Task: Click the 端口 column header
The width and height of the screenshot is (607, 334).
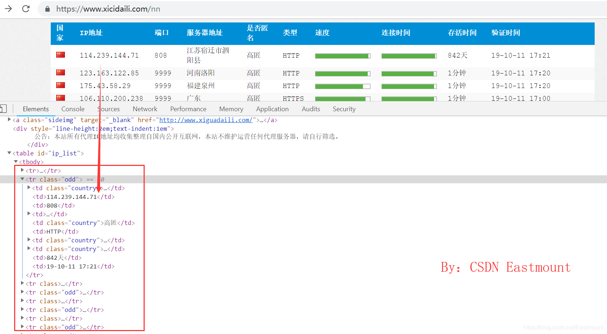Action: 162,33
